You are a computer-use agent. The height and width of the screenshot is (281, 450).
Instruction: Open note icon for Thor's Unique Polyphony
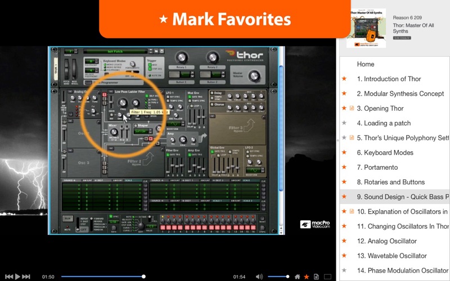click(352, 138)
